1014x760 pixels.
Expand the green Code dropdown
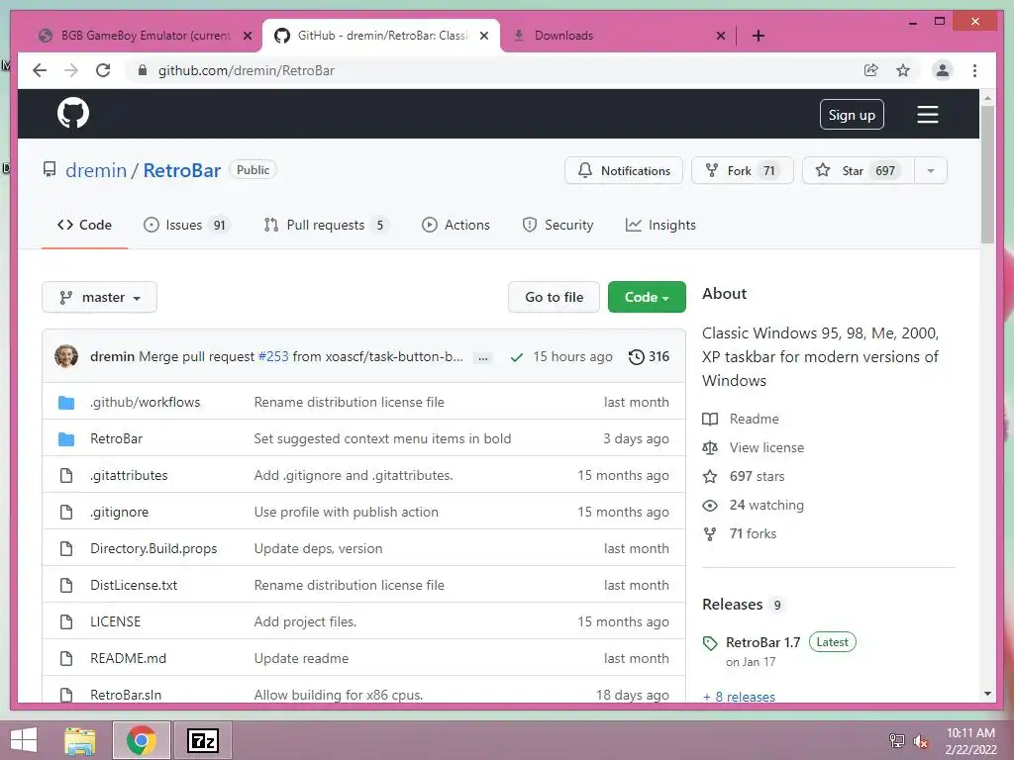[647, 297]
